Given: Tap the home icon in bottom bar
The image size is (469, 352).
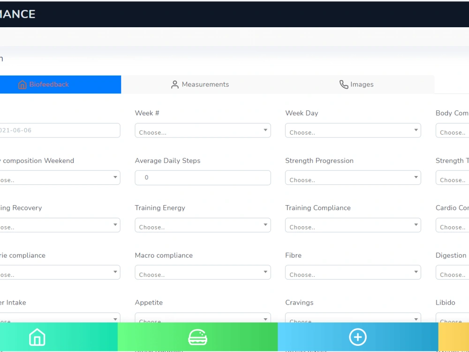Looking at the screenshot, I should coord(37,337).
